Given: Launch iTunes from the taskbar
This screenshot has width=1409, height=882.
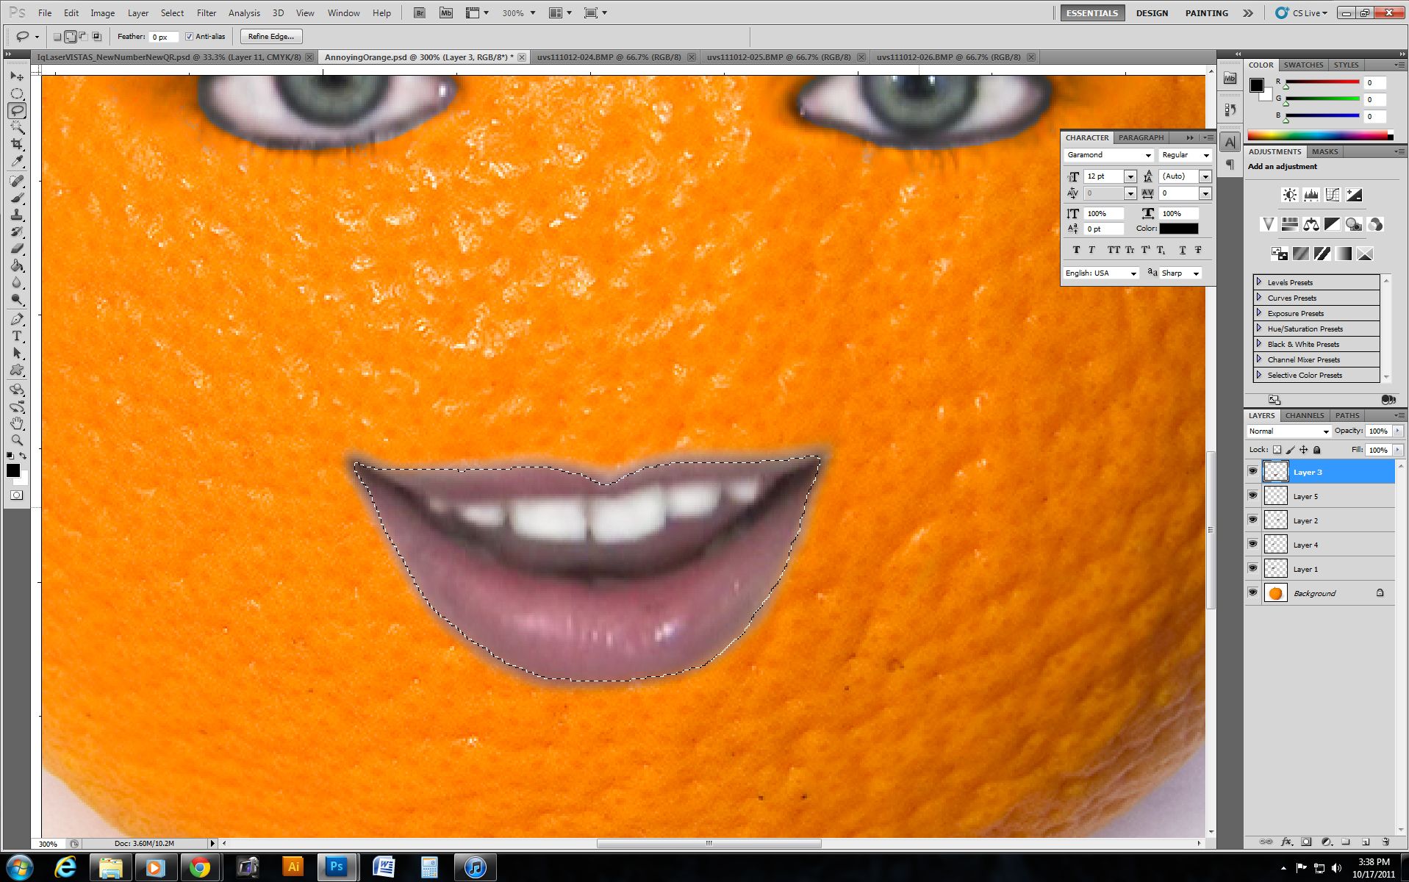Looking at the screenshot, I should tap(475, 867).
